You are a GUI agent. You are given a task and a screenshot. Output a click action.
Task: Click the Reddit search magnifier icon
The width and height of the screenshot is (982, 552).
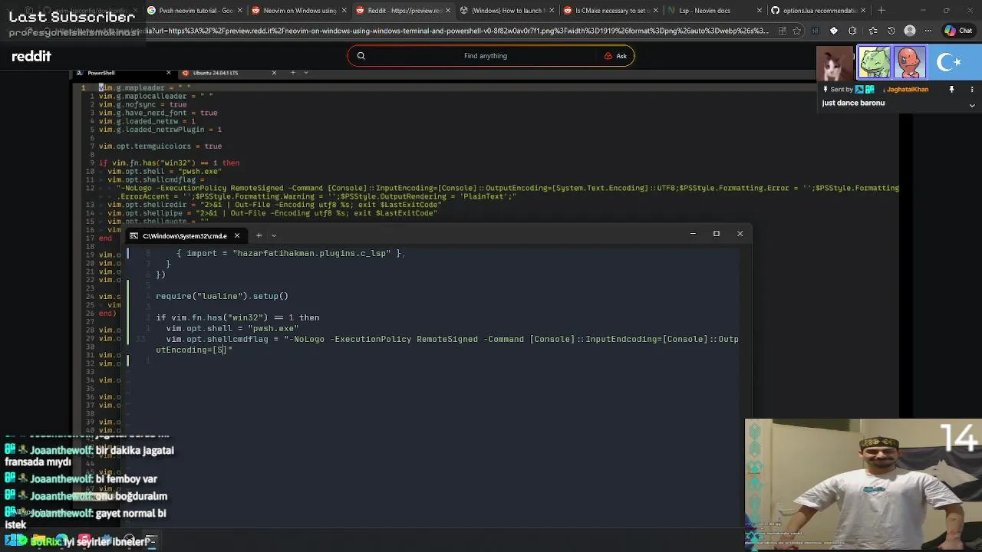361,56
